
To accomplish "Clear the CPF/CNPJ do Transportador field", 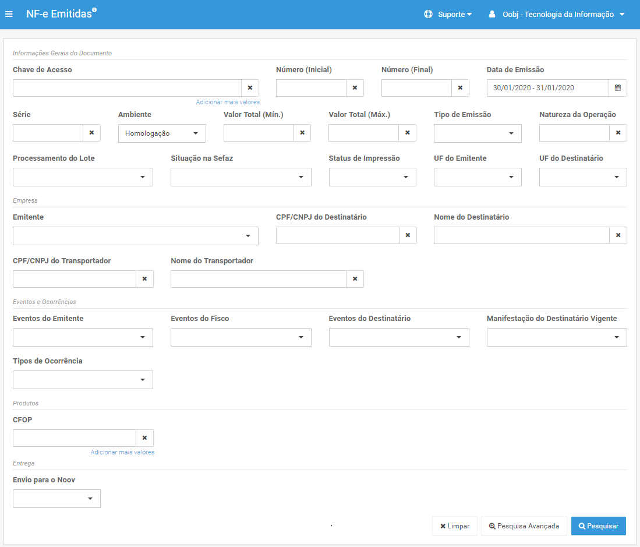I will (144, 279).
